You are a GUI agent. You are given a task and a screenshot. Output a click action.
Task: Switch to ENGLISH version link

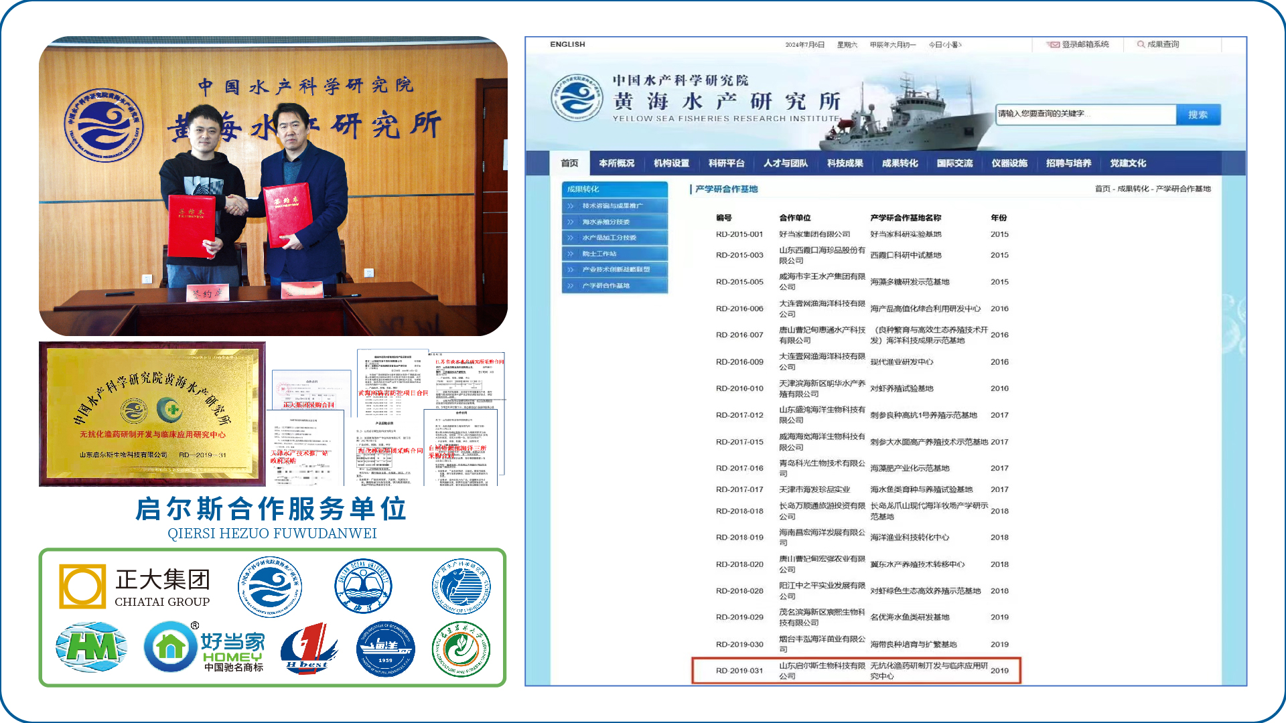click(x=567, y=44)
